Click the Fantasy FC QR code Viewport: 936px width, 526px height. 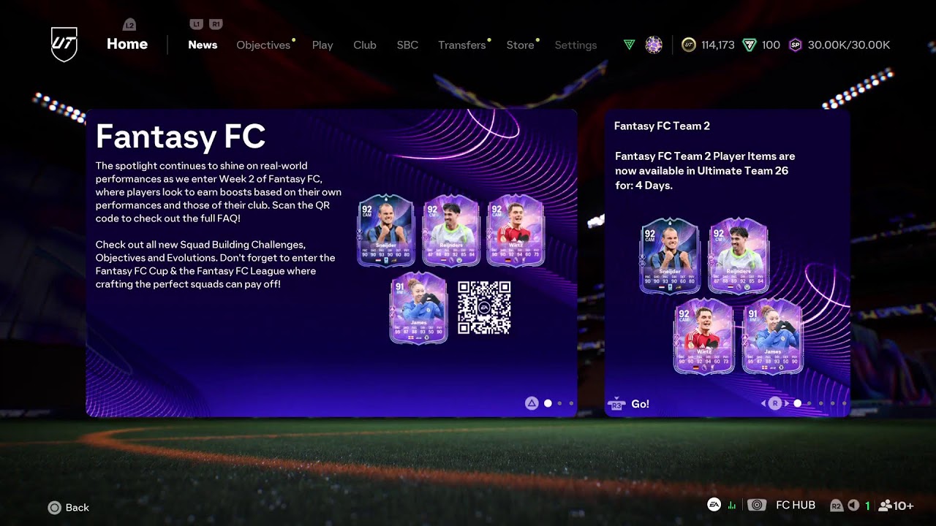(x=484, y=308)
